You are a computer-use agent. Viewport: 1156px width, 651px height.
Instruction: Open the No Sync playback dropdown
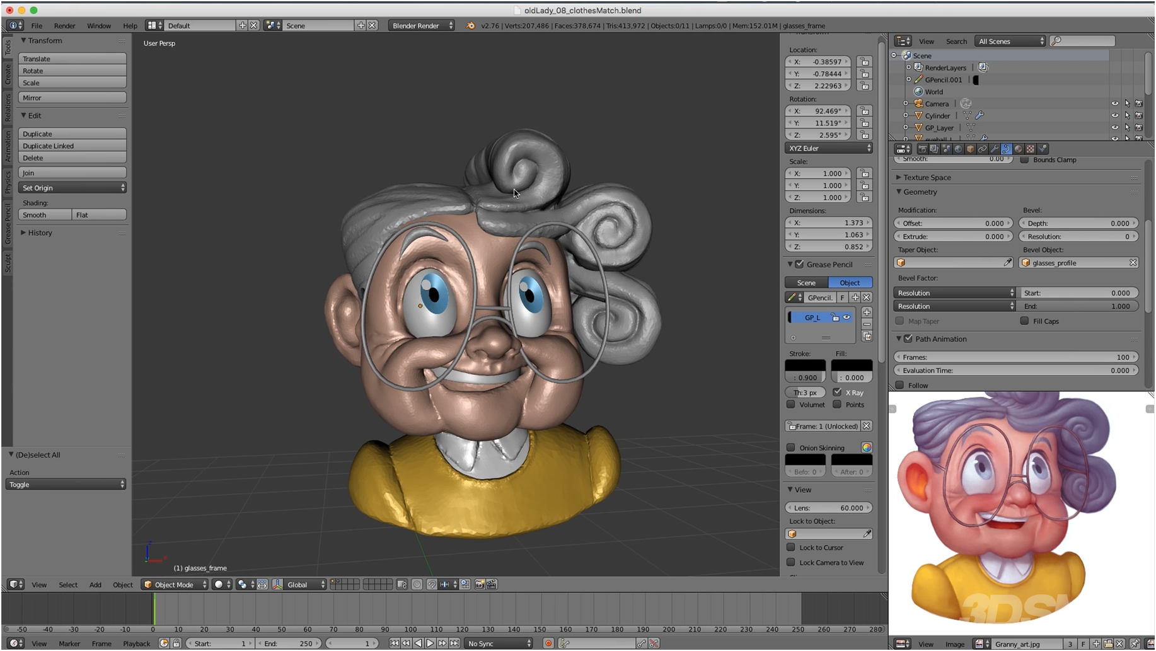pos(498,643)
